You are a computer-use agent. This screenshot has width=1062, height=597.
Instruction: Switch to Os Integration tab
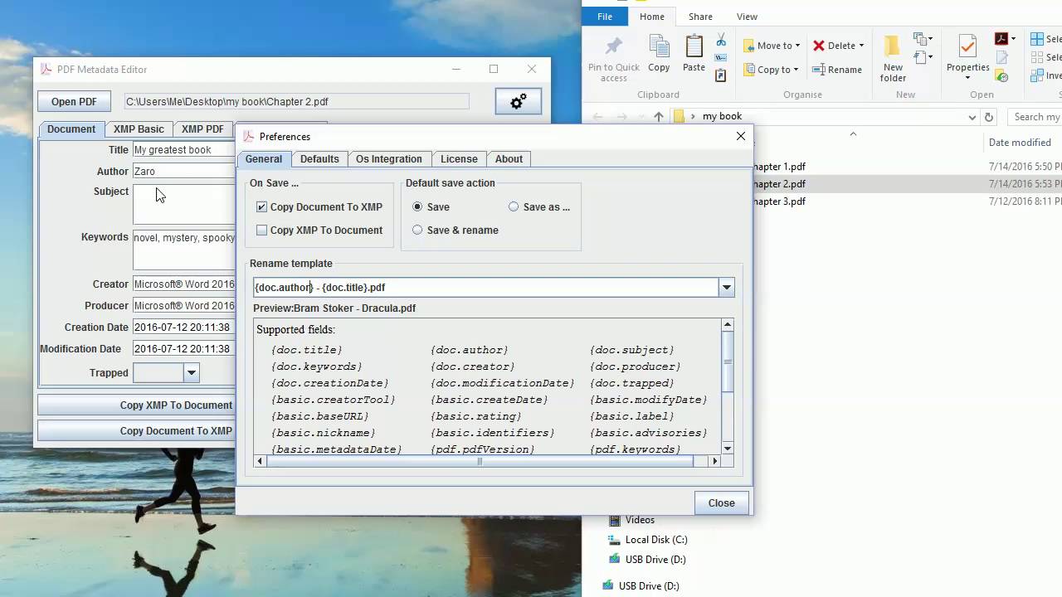(388, 159)
